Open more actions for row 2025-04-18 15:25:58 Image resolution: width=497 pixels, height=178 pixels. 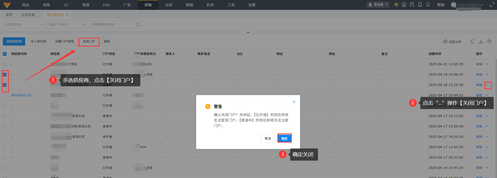click(487, 85)
